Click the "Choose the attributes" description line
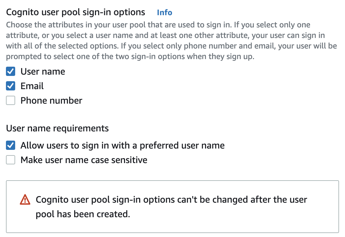This screenshot has height=237, width=345. (158, 25)
